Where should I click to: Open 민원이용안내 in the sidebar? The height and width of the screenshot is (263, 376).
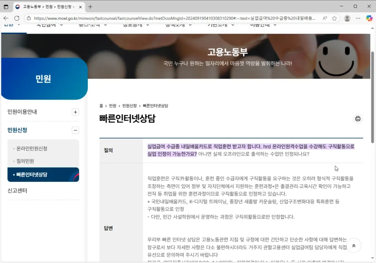point(22,112)
